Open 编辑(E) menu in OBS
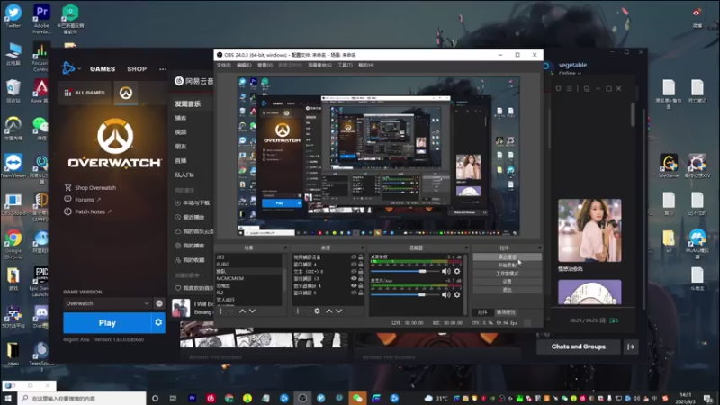The width and height of the screenshot is (720, 405). [x=244, y=65]
